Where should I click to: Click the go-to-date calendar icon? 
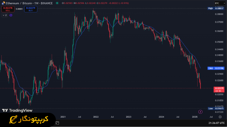[x=57, y=123]
